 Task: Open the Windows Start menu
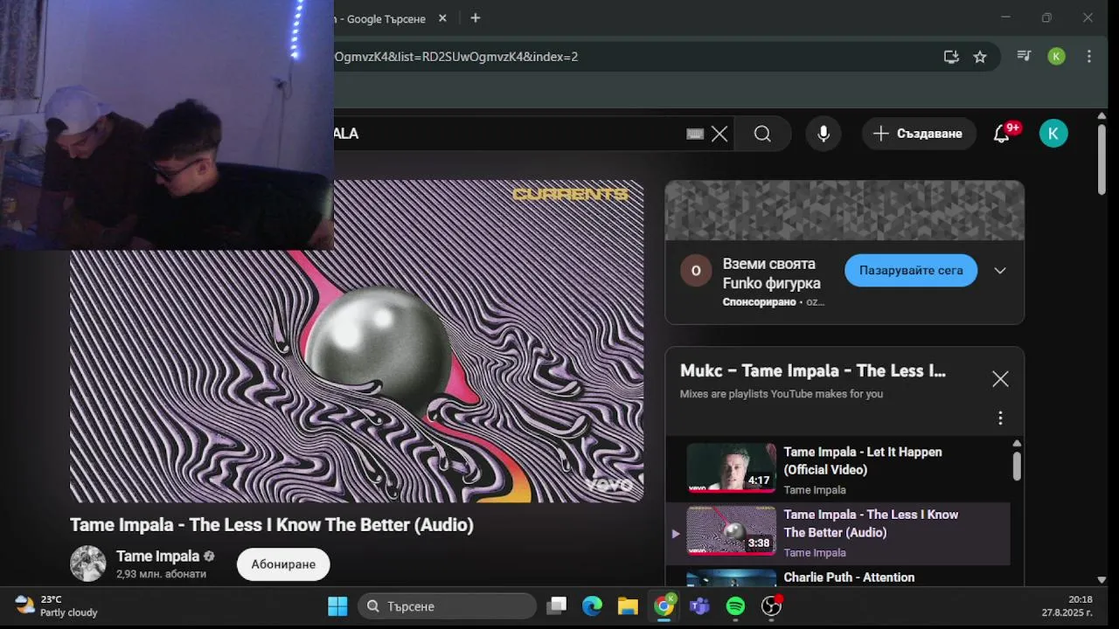coord(337,606)
